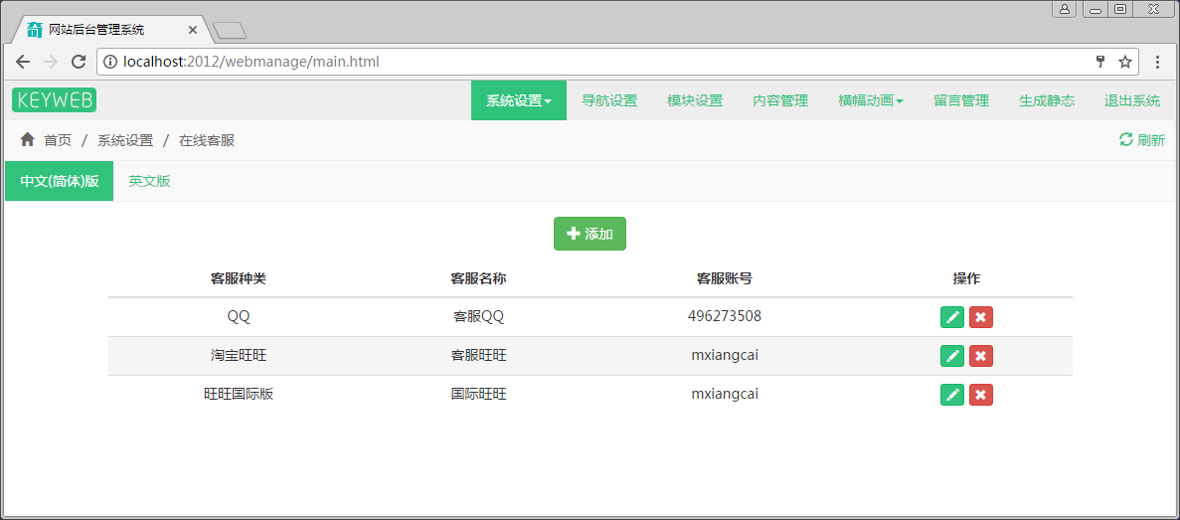Open a new browser tab
Image resolution: width=1180 pixels, height=520 pixels.
coord(230,31)
